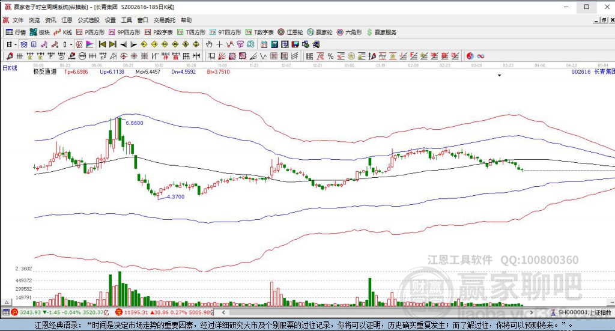Open the P四方形 square tool
615x331 pixels.
coord(91,32)
